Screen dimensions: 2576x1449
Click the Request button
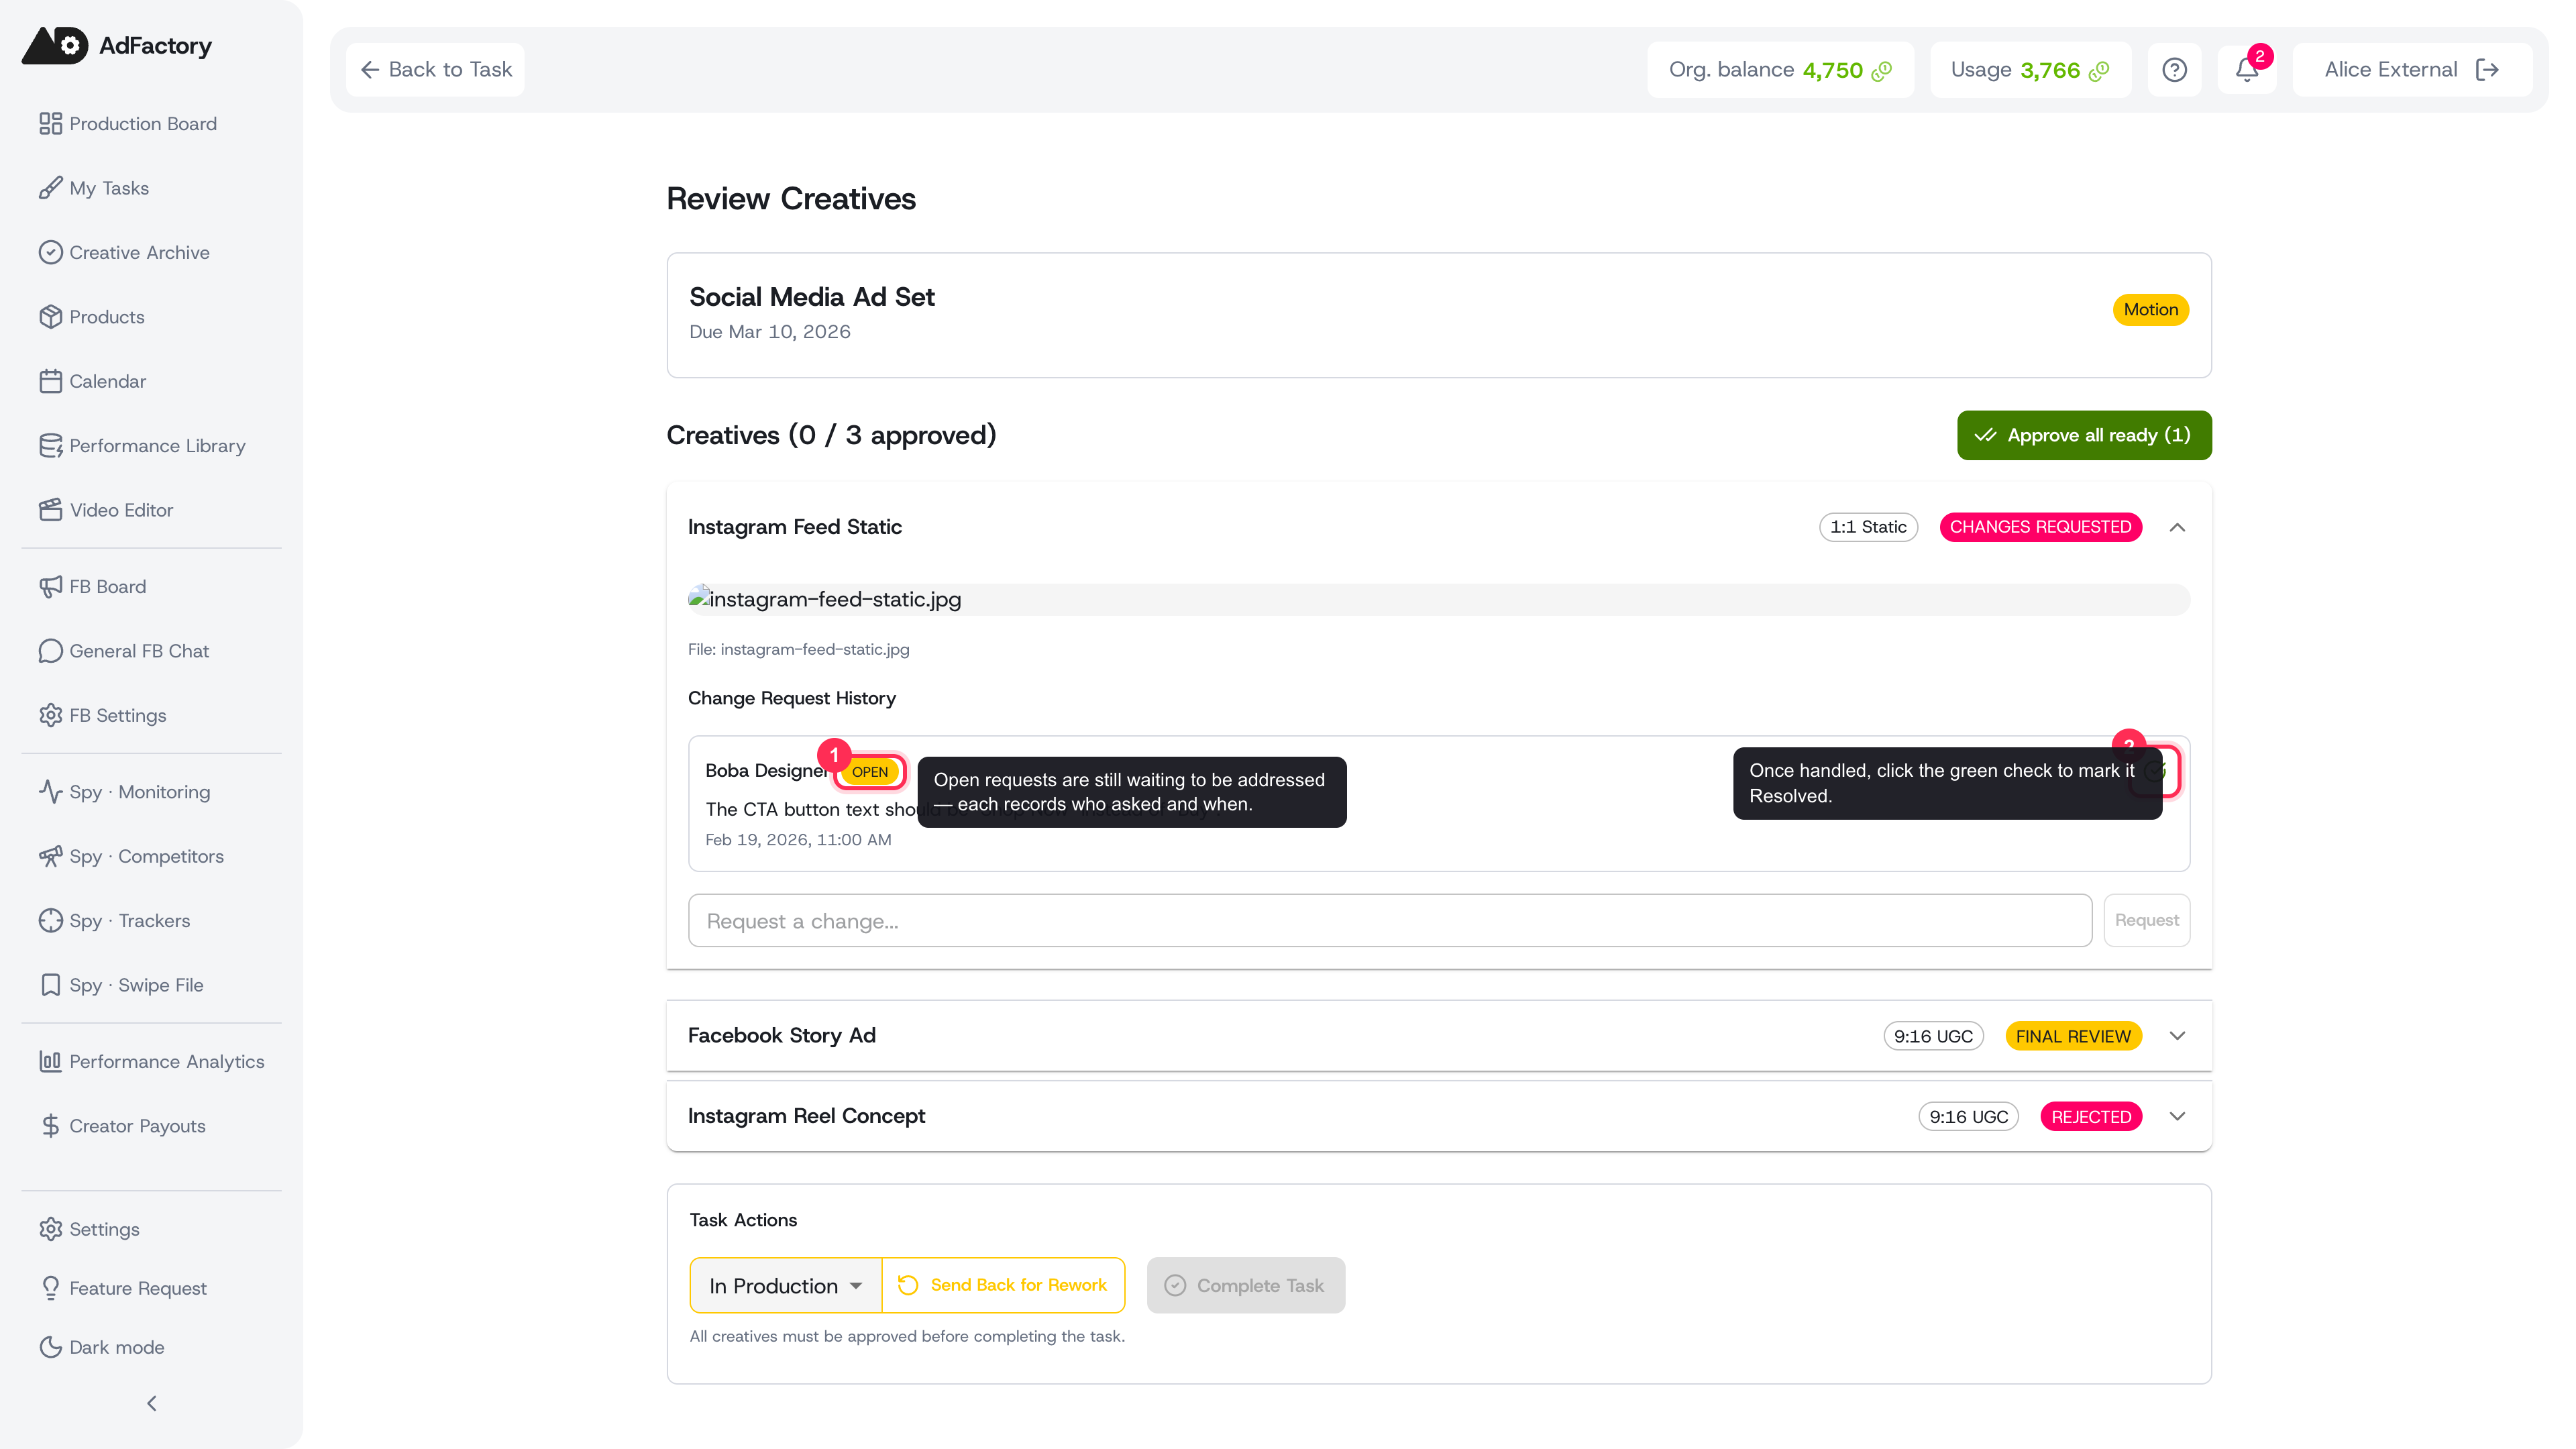tap(2147, 921)
